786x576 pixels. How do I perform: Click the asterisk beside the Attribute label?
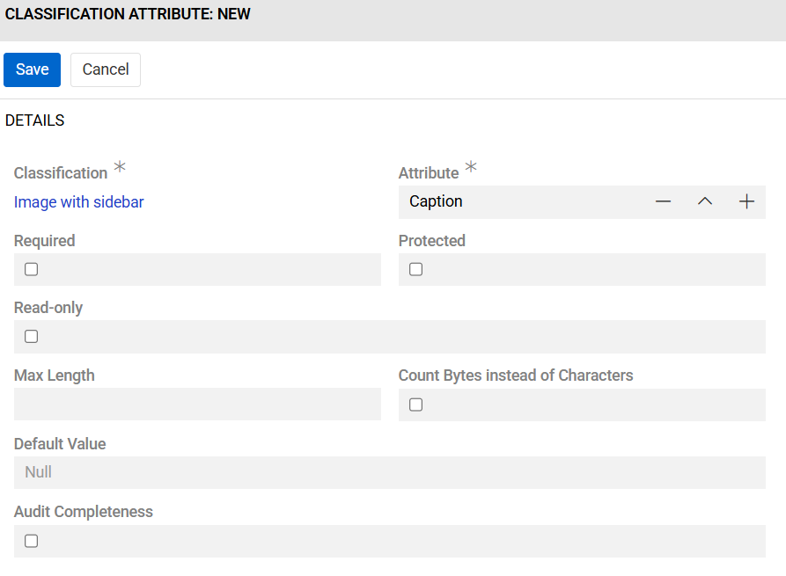coord(471,166)
